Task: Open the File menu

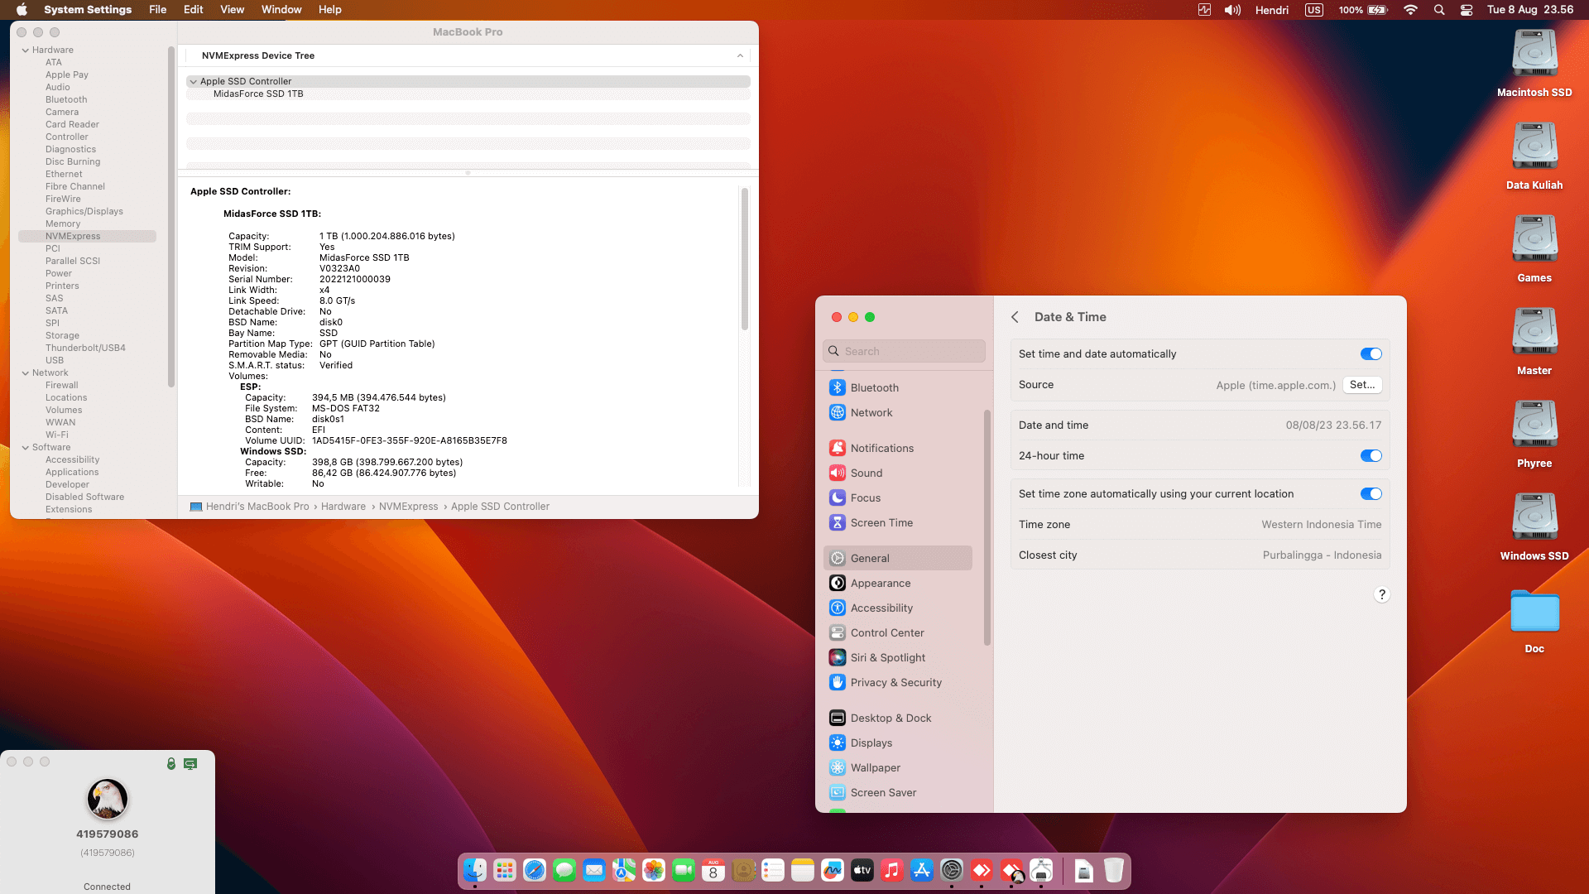Action: pos(157,10)
